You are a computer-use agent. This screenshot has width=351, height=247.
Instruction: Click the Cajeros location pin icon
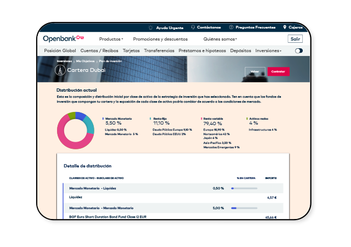pos(285,27)
